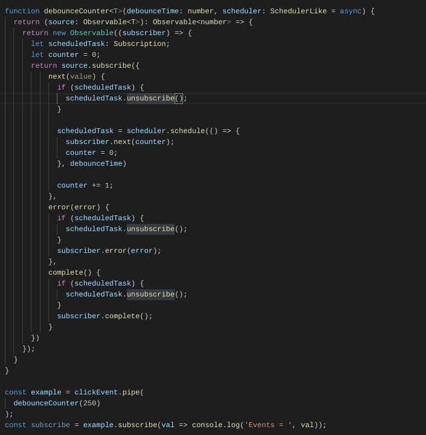
Task: Click 'unsubscribe' inside the complete handler
Action: pyautogui.click(x=150, y=294)
